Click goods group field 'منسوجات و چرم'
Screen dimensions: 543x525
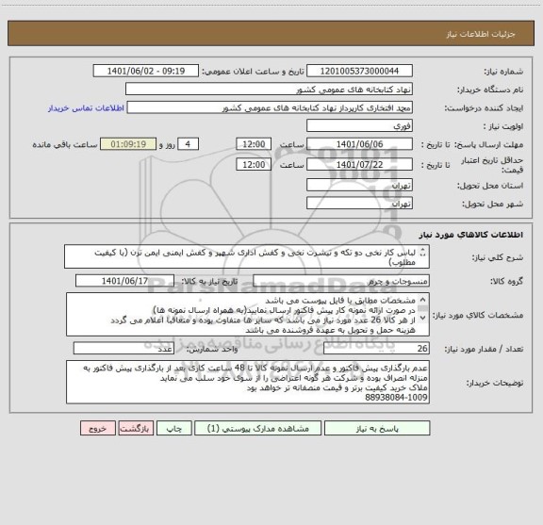click(341, 281)
